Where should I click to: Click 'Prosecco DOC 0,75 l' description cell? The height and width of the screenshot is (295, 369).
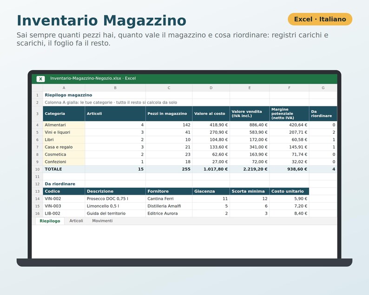click(x=115, y=199)
